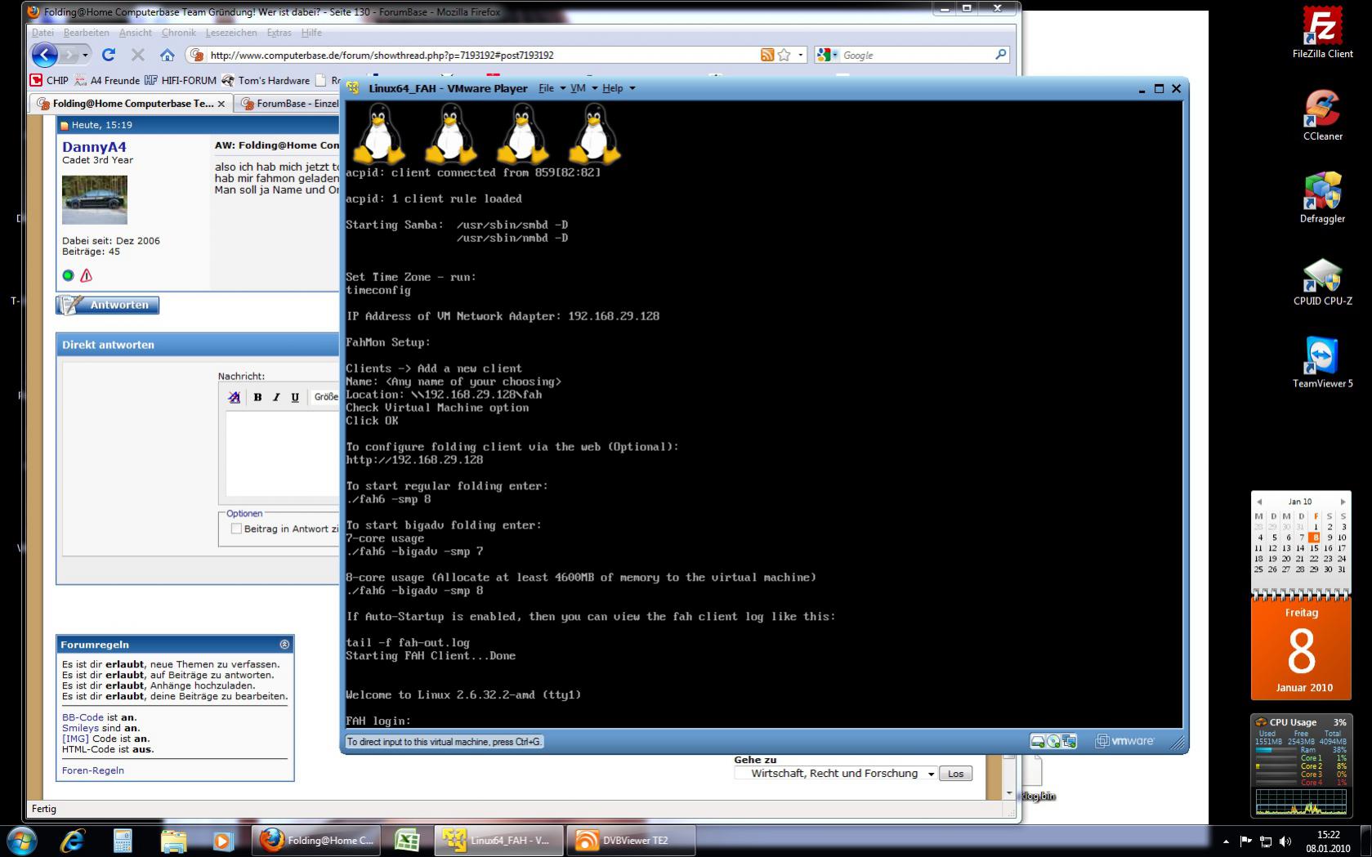Open the Firefox Lesezeichen menu
The height and width of the screenshot is (857, 1372).
tap(231, 33)
